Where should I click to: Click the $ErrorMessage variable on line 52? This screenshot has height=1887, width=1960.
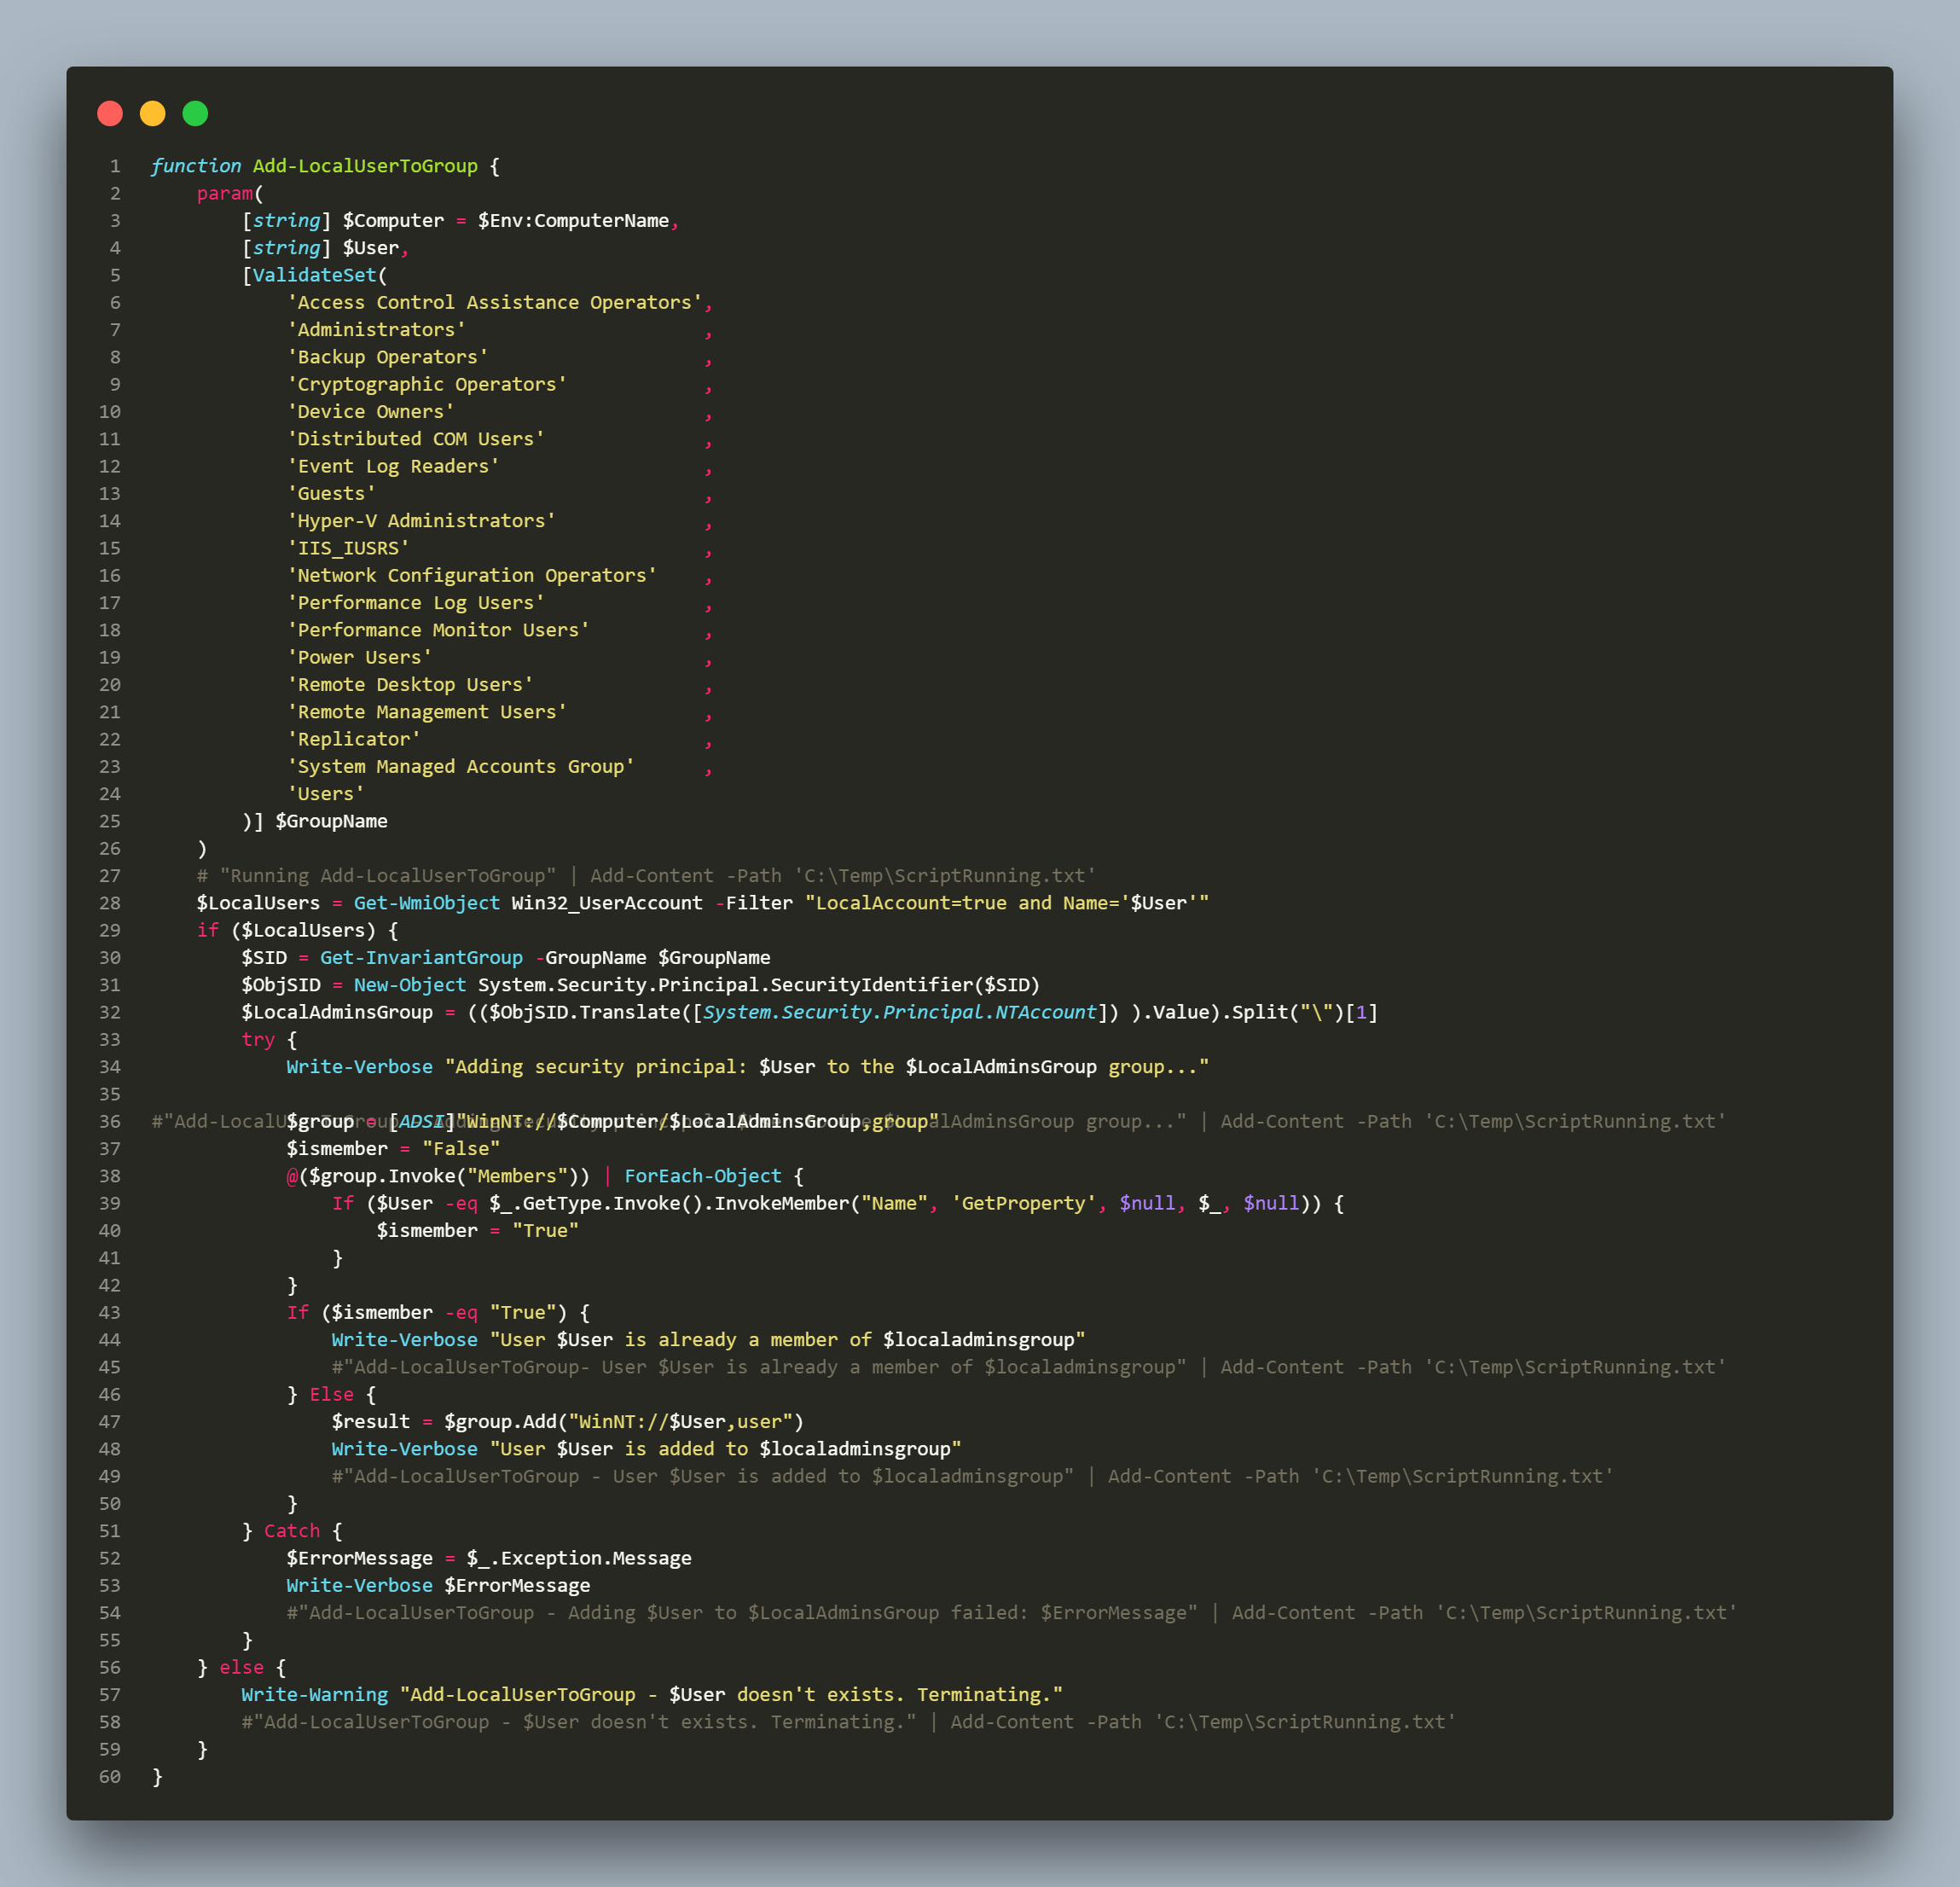click(359, 1558)
